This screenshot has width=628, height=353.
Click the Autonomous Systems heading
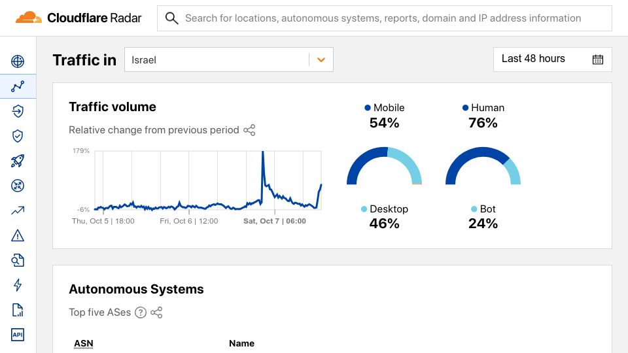pyautogui.click(x=136, y=289)
